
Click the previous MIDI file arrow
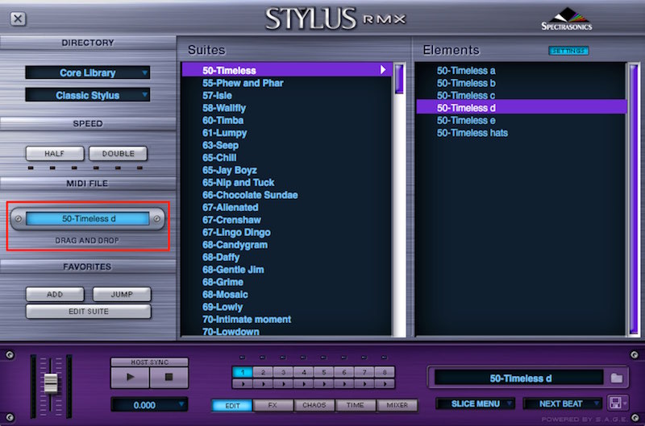(18, 219)
